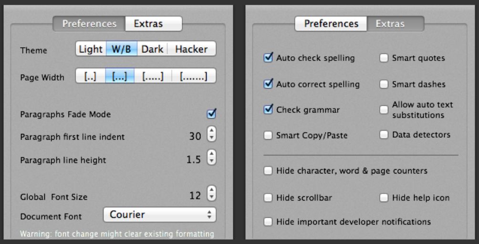Select the narrowest page width [..]
479x244 pixels.
point(90,76)
